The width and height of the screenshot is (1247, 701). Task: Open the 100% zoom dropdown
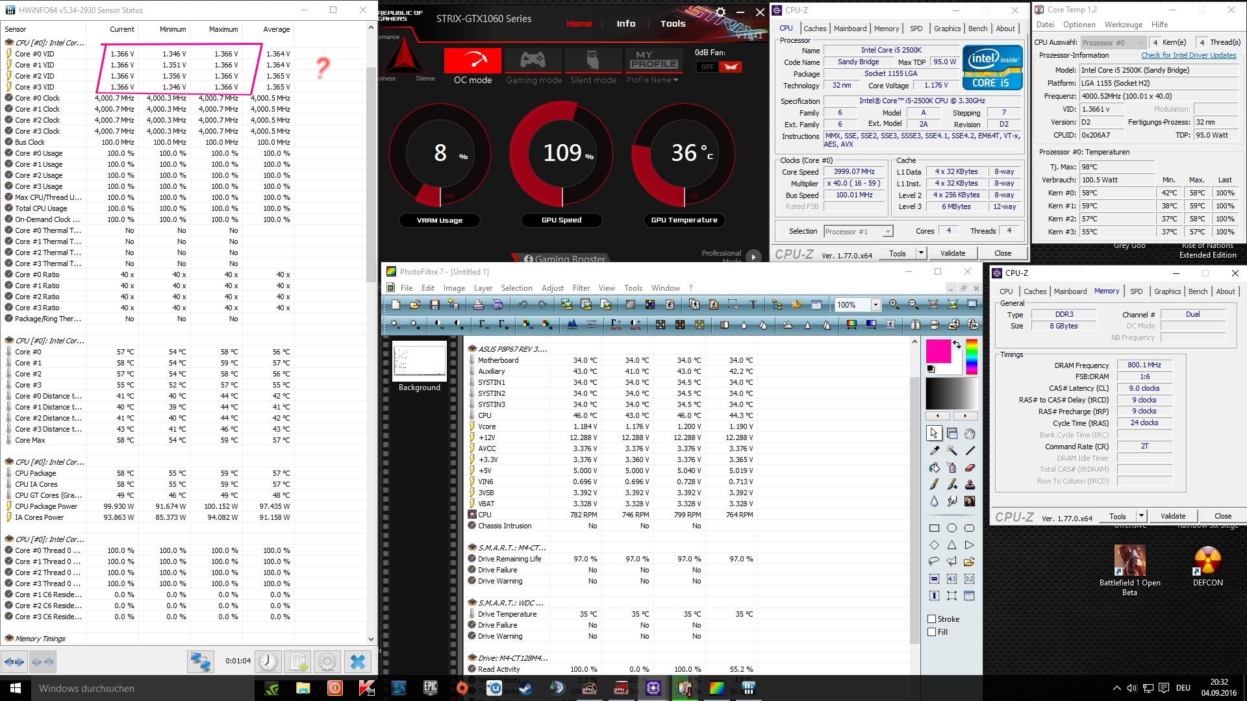point(875,304)
